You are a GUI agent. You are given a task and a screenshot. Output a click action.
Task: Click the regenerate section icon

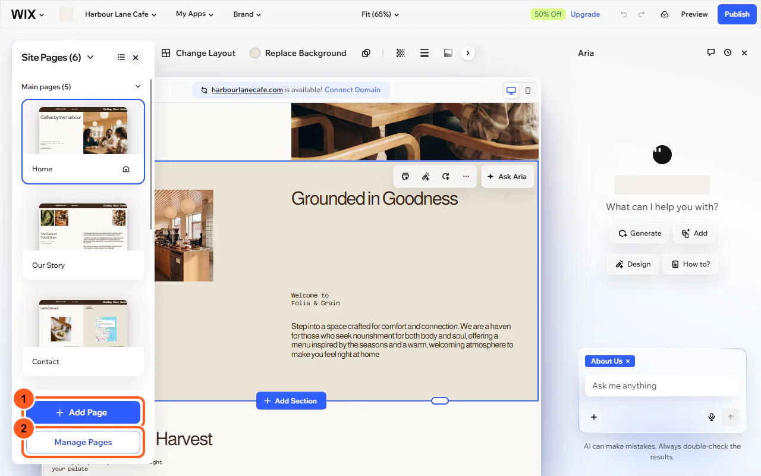[446, 177]
